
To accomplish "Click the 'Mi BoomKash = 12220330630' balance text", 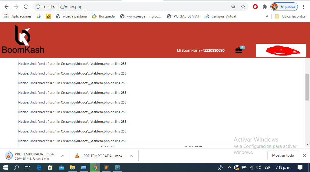I will coord(201,50).
